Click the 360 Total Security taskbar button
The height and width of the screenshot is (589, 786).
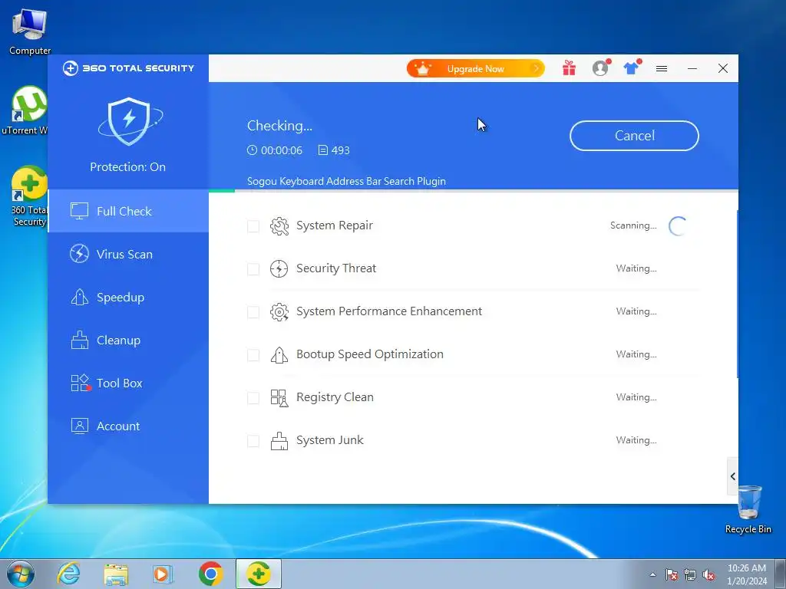tap(259, 574)
